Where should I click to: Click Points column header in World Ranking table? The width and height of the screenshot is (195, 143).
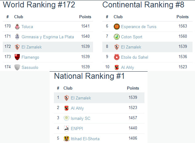[85, 17]
